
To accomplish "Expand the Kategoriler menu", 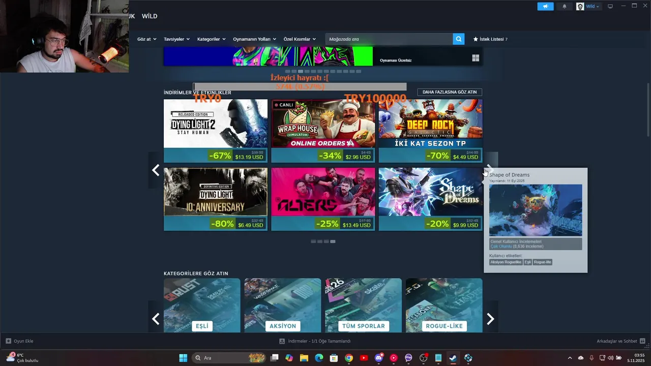I will point(211,39).
